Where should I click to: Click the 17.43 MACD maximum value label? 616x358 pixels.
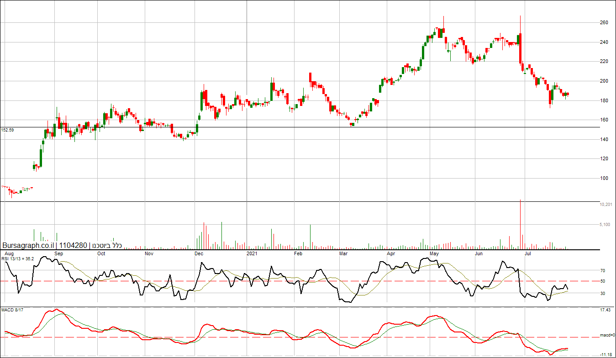click(605, 311)
